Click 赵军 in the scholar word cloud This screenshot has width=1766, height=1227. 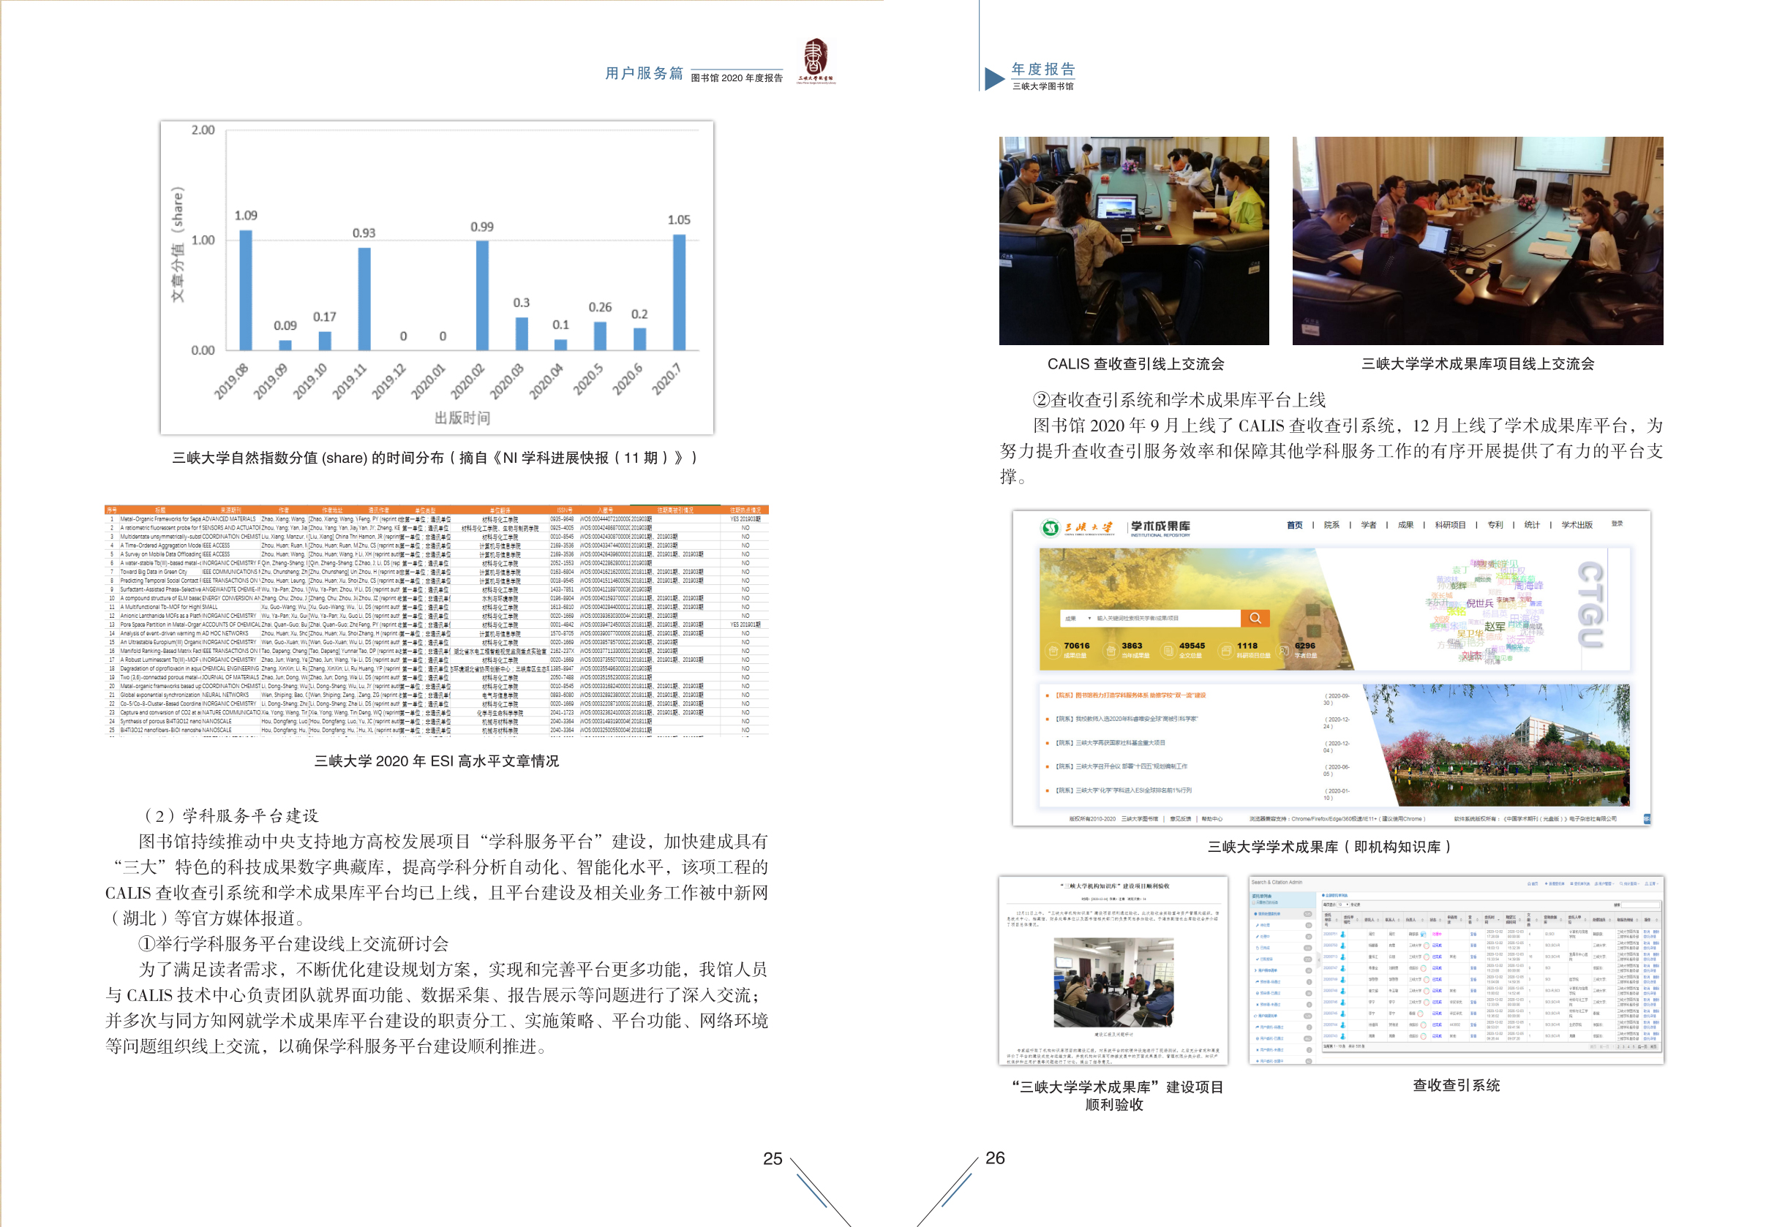(1495, 627)
